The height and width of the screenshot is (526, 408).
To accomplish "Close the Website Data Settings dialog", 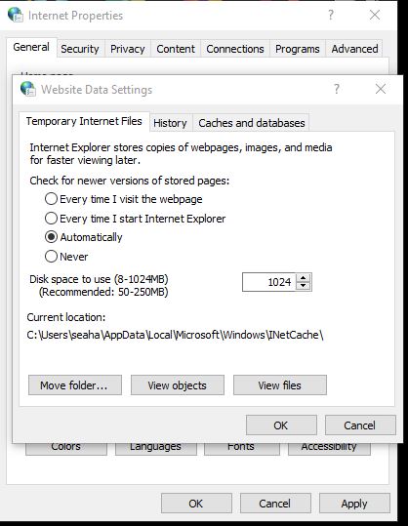I will click(x=381, y=89).
